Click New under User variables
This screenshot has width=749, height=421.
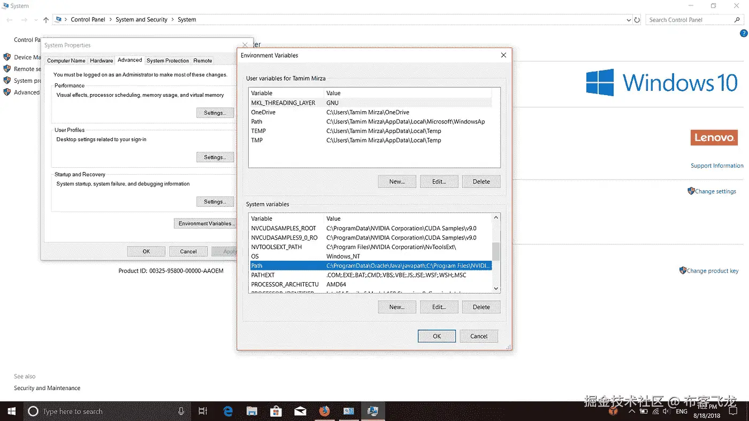point(397,182)
